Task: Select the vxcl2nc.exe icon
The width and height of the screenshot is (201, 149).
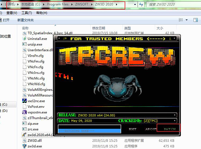Action: 24,101
